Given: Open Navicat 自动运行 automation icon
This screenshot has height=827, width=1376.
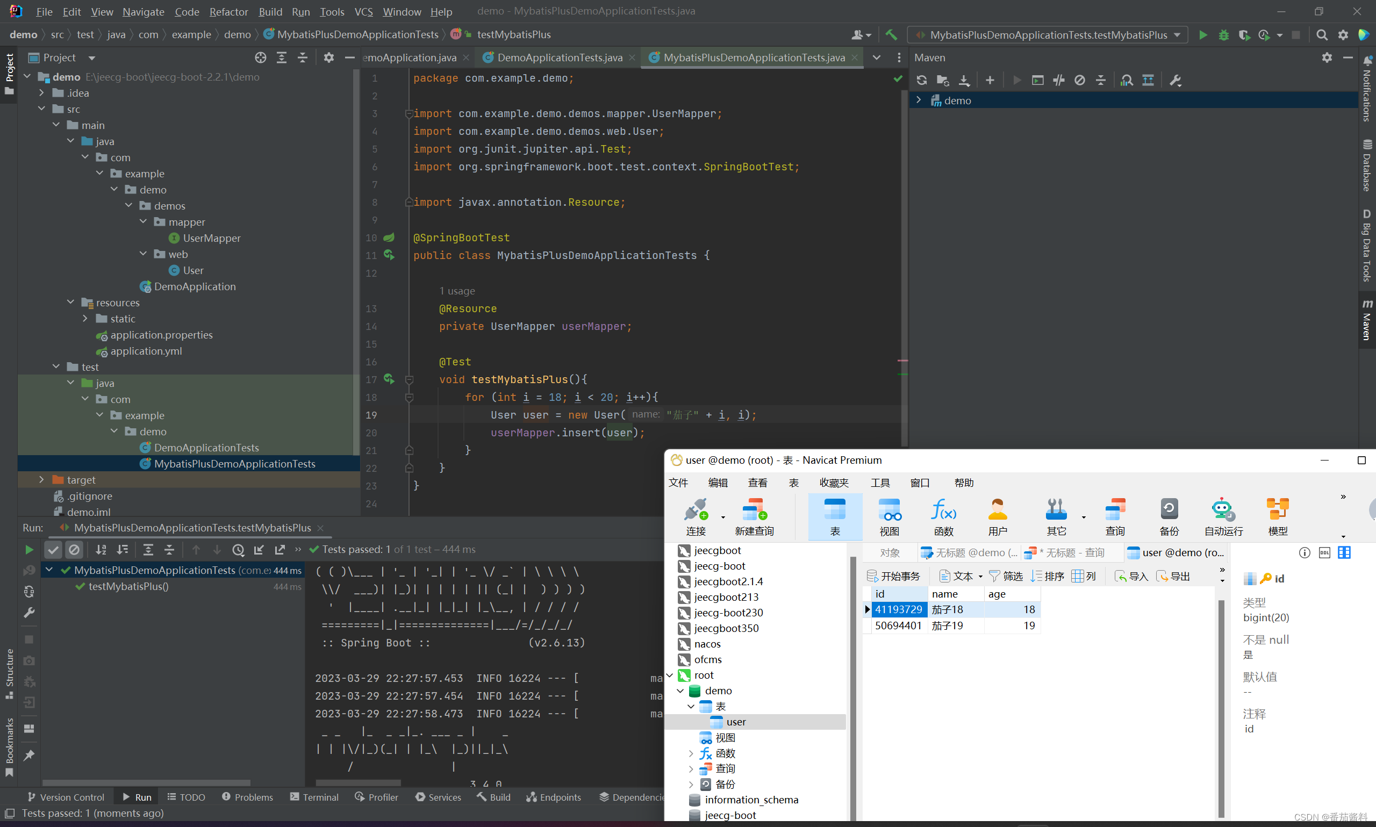Looking at the screenshot, I should tap(1223, 517).
